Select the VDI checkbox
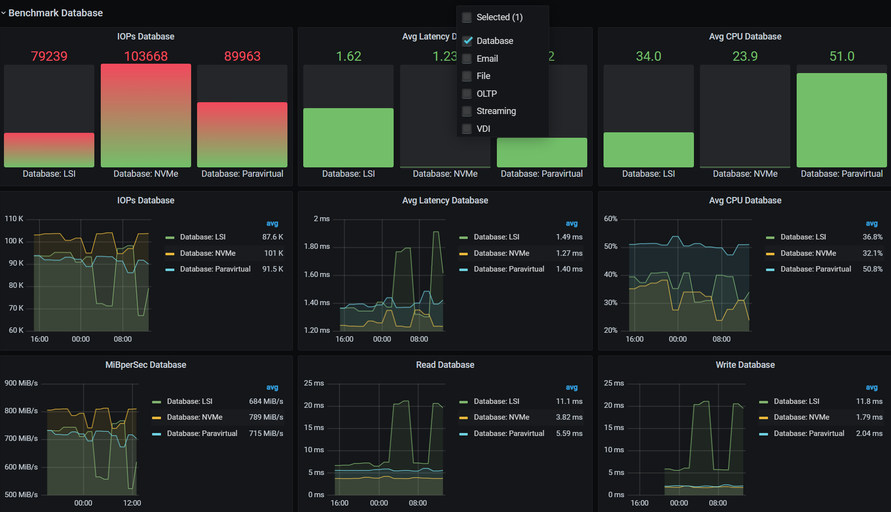 tap(467, 128)
